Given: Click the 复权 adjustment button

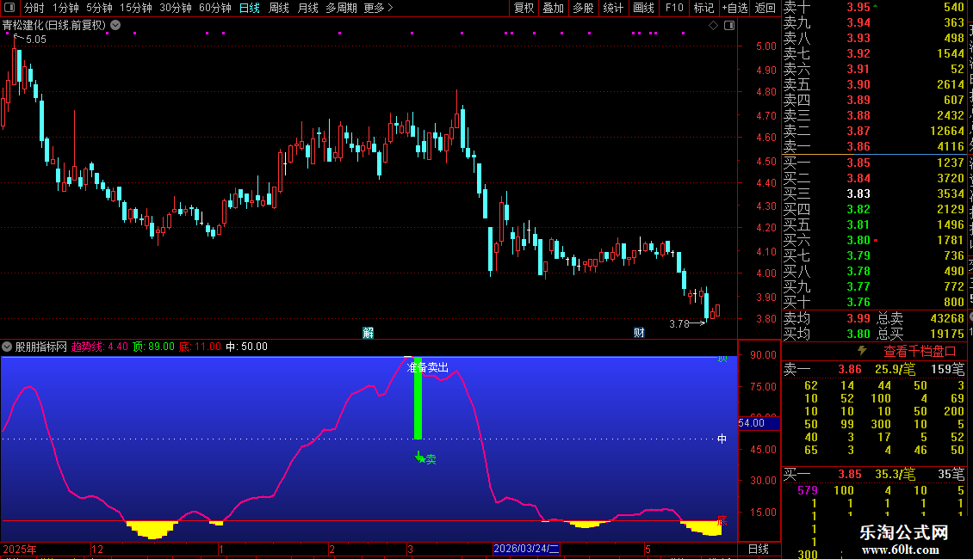Looking at the screenshot, I should [524, 8].
